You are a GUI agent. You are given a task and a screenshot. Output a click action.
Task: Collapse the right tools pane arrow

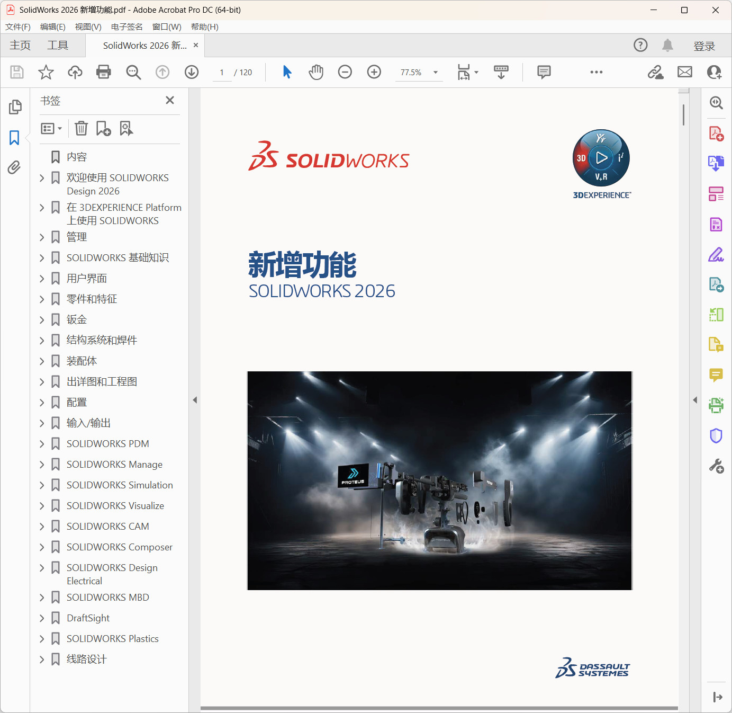point(695,400)
